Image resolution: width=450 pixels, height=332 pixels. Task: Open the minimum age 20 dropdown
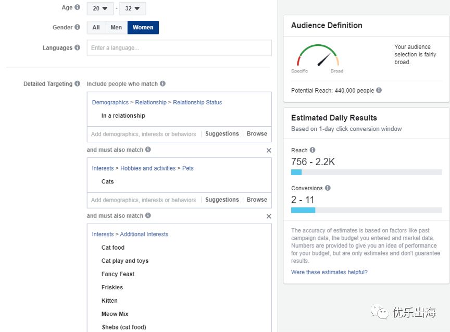pyautogui.click(x=100, y=8)
